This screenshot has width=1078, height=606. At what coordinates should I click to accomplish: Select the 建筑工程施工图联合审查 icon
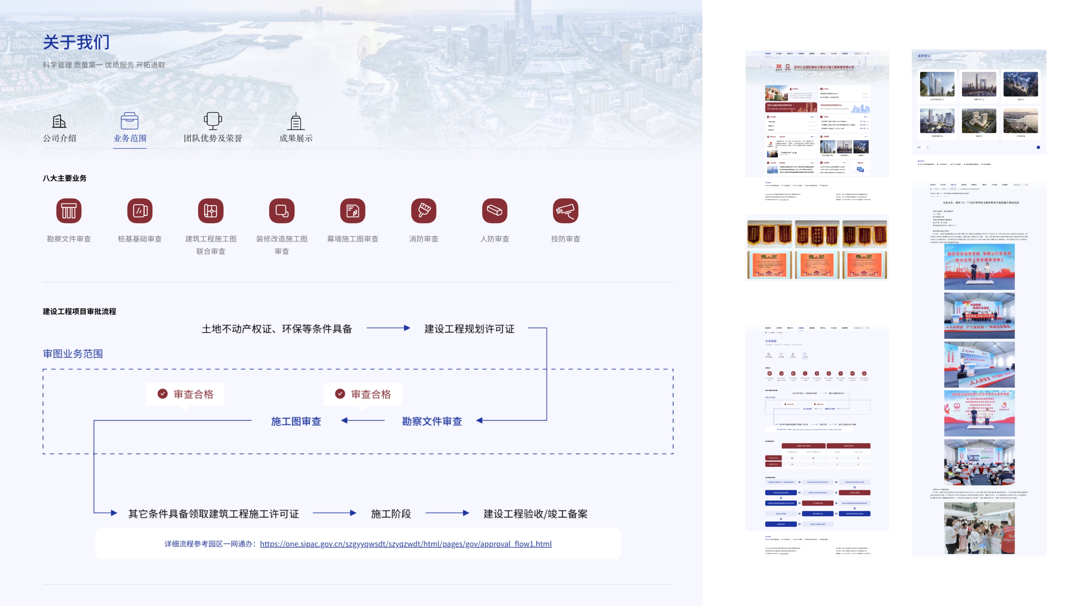pos(210,211)
